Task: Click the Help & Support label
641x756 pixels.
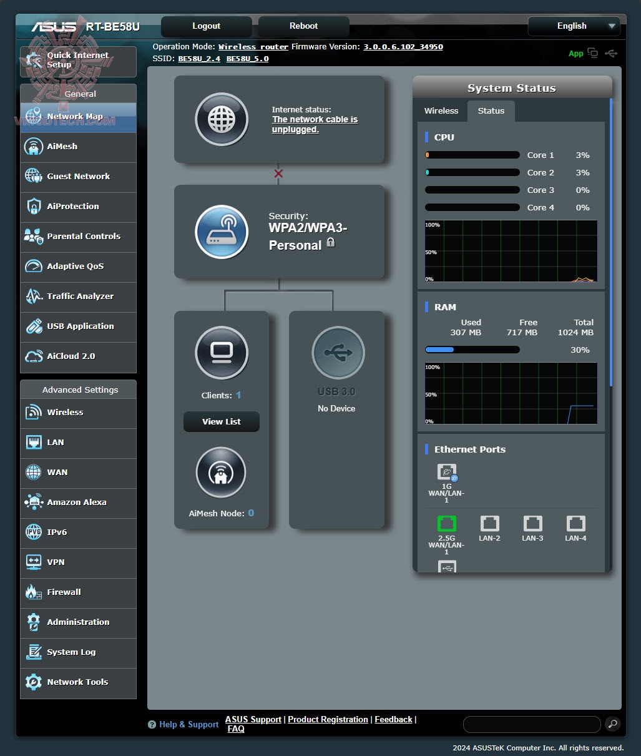Action: [x=189, y=724]
